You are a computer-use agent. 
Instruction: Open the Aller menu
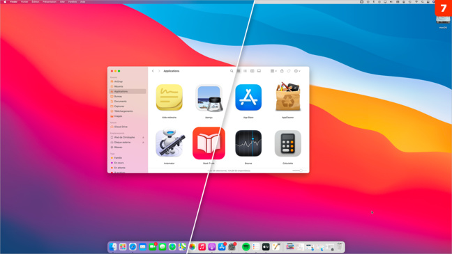coord(62,1)
